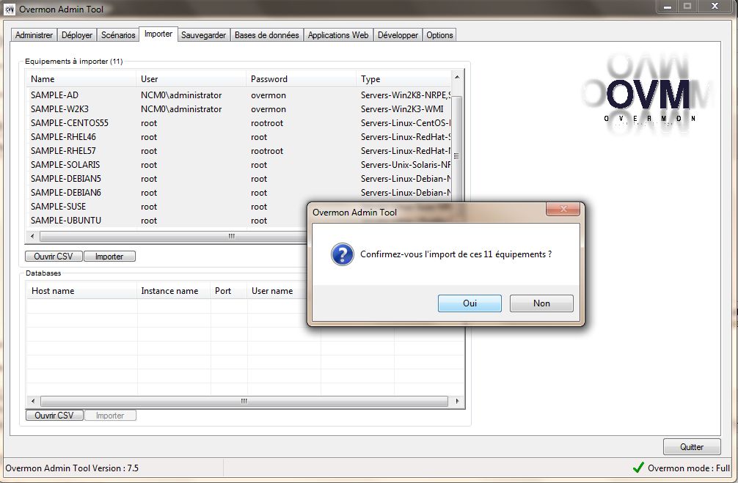Close the confirmation dialog with X
Screen dimensions: 738x483
tap(563, 210)
